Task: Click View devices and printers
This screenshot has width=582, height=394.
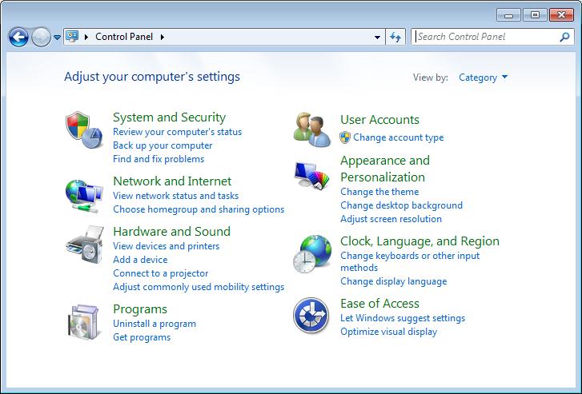Action: 166,246
